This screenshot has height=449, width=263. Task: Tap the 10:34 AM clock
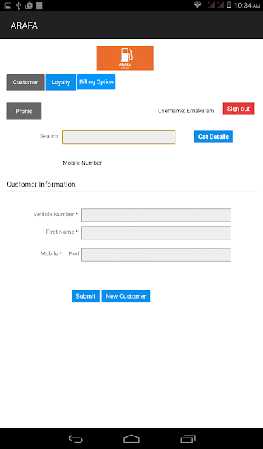(x=248, y=6)
